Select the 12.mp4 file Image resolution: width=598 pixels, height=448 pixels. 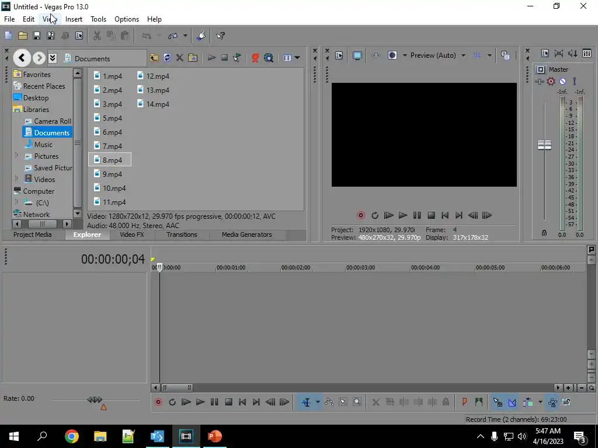point(154,76)
